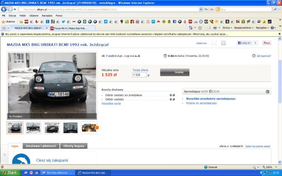Image resolution: width=282 pixels, height=176 pixels.
Task: Open the Twitter bird favorite
Action: click(63, 21)
